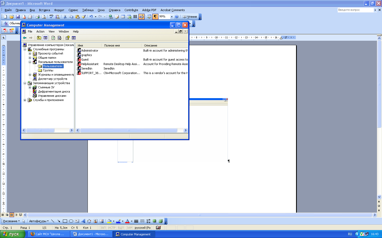Run the ABC spelling check icon
The image size is (382, 238).
[51, 17]
